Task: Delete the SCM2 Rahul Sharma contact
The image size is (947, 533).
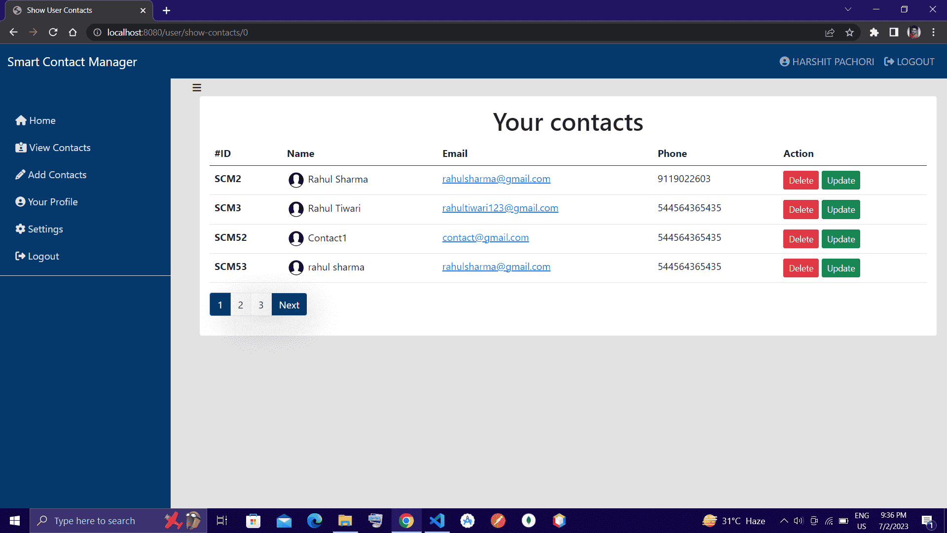Action: coord(801,180)
